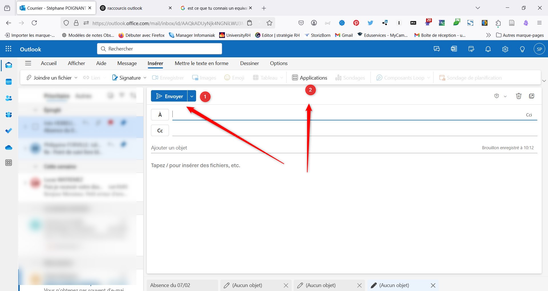Viewport: 548px width, 291px height.
Task: Expand the Joindre un fichier dropdown
Action: (76, 77)
